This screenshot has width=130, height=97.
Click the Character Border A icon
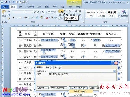coord(56,12)
